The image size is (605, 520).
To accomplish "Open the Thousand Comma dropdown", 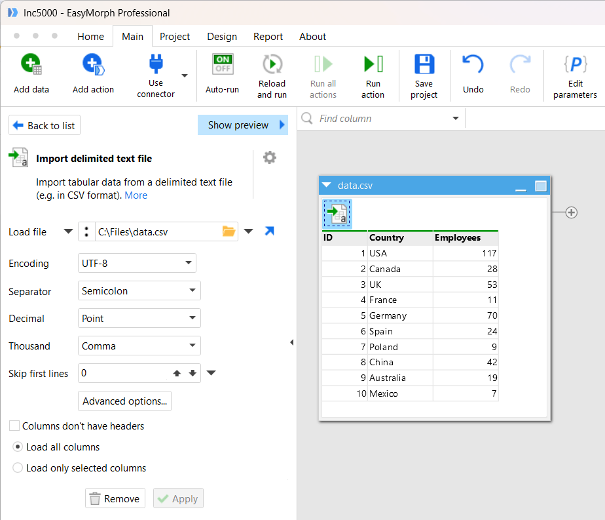I will tap(139, 346).
